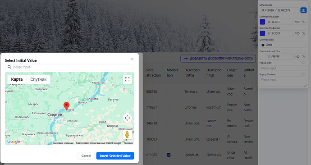Screen dimensions: 311x165
Task: Click the search magnifier icon in dialog
Action: pos(9,67)
